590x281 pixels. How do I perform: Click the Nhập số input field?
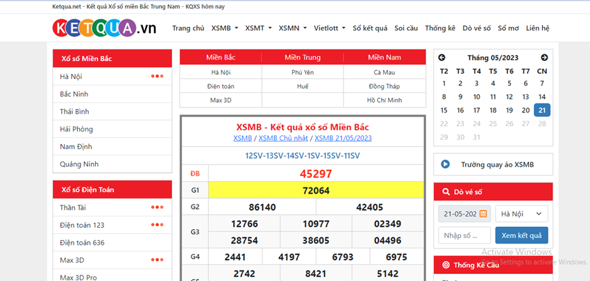[464, 235]
